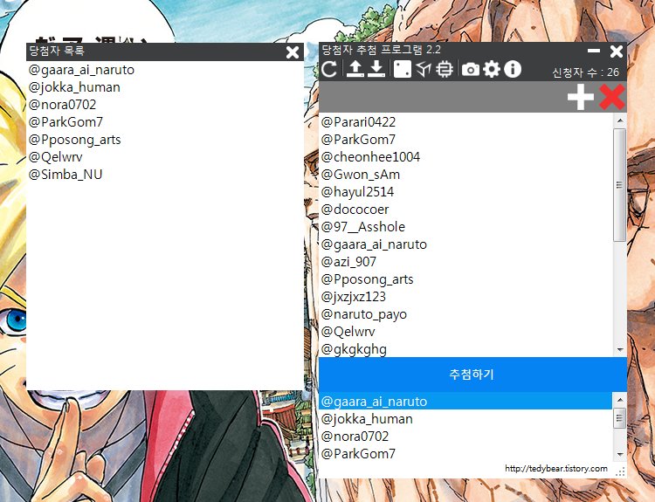
Task: Click the 신청자 수 : 26 counter
Action: point(586,72)
